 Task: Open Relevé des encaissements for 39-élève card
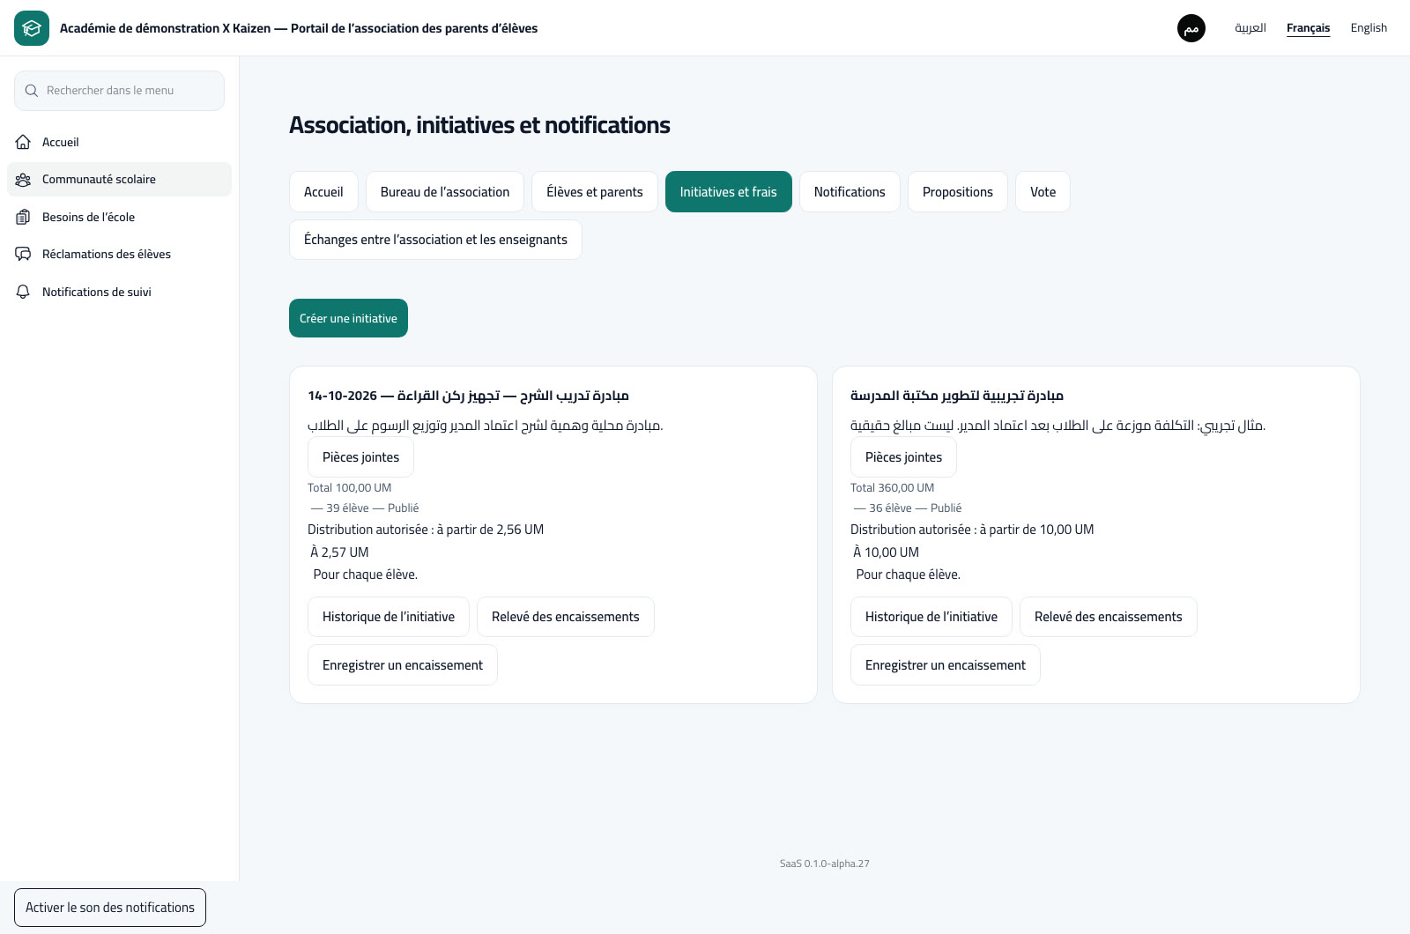pos(566,617)
